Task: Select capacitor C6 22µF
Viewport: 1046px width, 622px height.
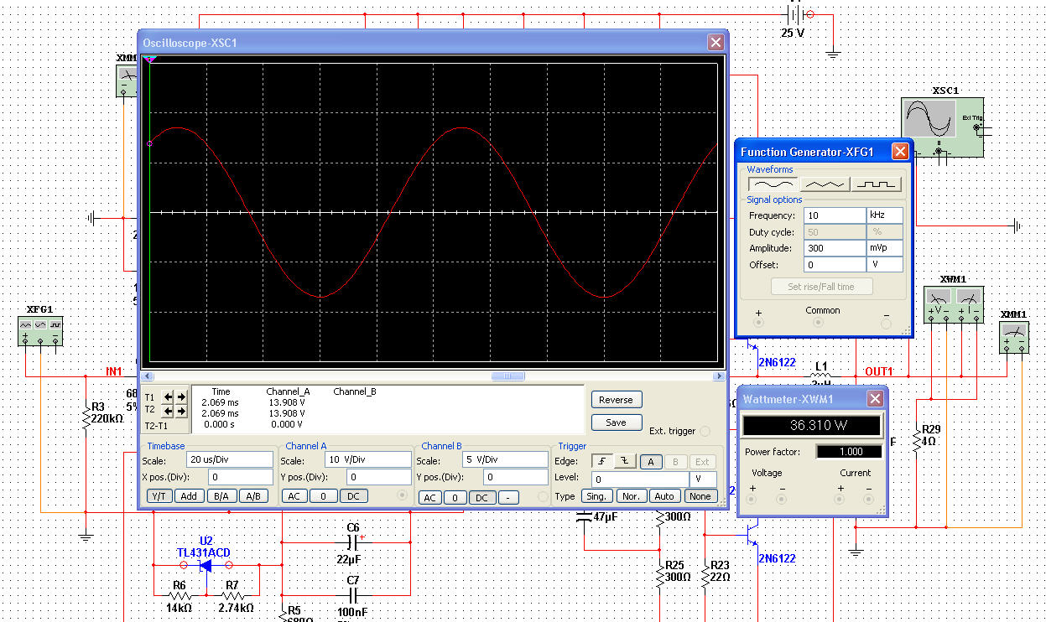Action: [x=353, y=542]
